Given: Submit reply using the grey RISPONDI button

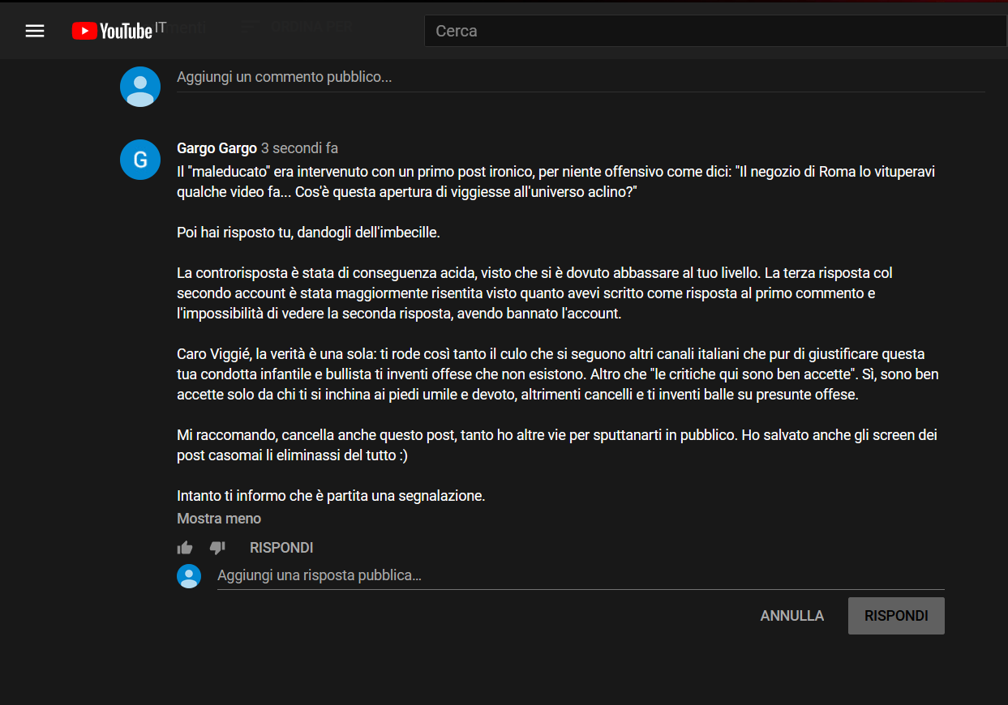Looking at the screenshot, I should click(x=896, y=616).
